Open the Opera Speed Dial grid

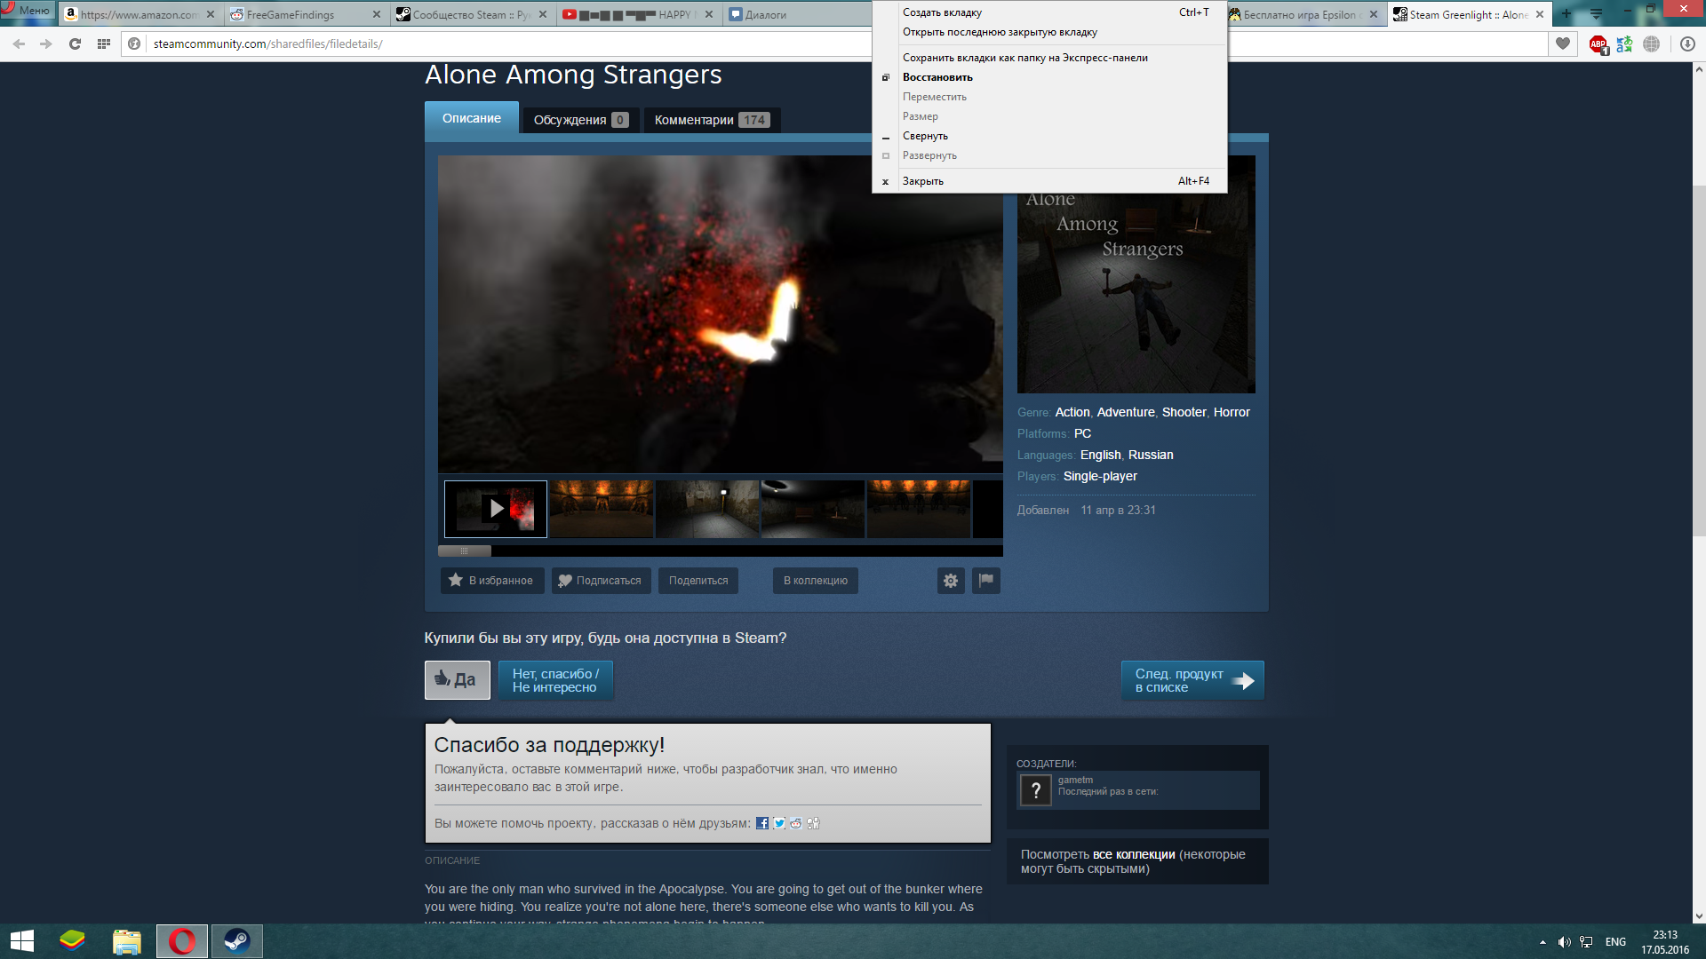coord(104,44)
